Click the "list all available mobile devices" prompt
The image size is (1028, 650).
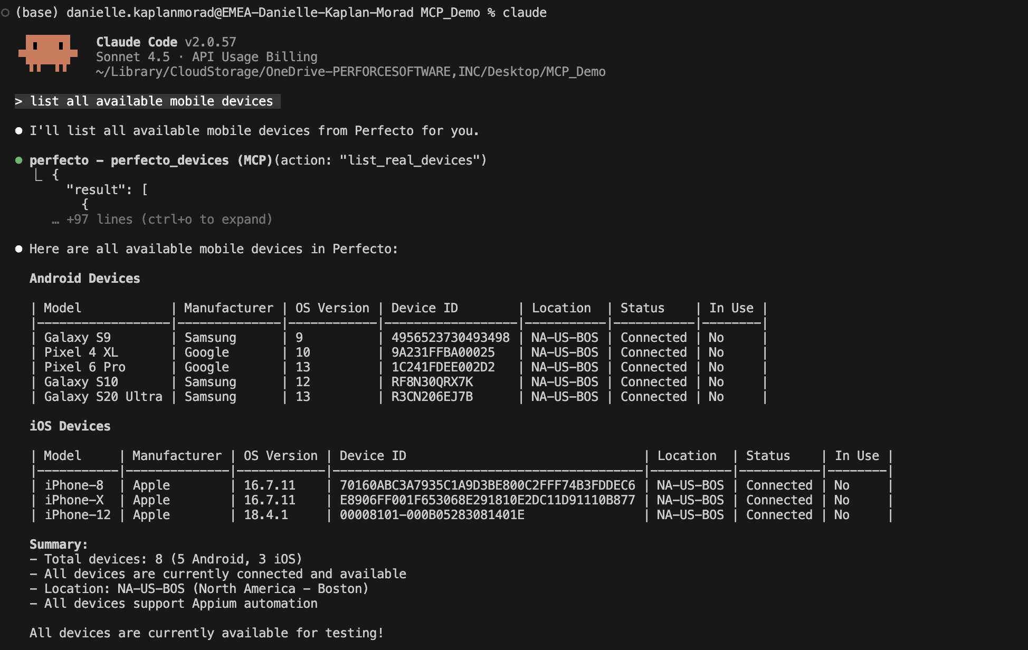point(151,101)
